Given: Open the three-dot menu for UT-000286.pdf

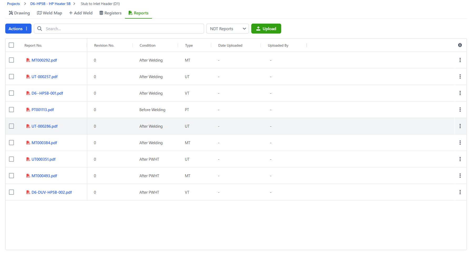Looking at the screenshot, I should pyautogui.click(x=460, y=126).
